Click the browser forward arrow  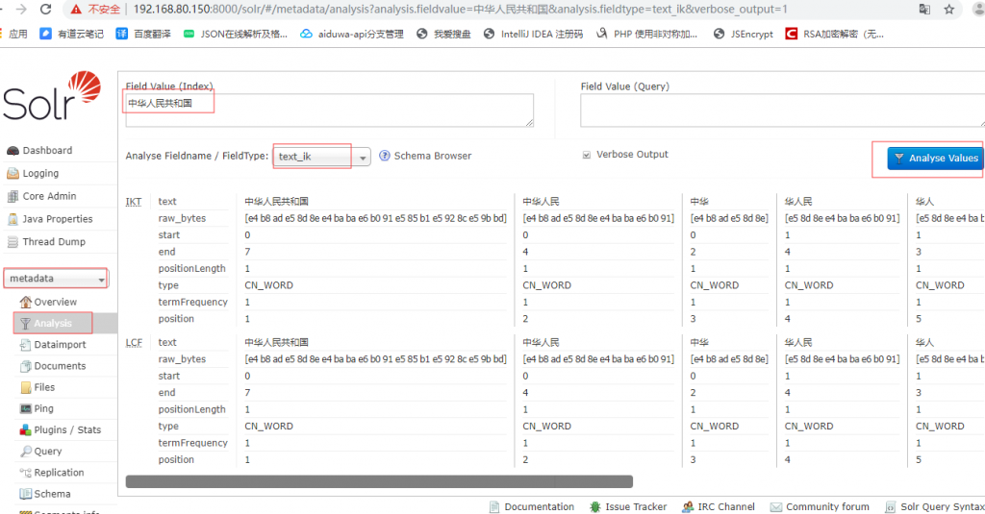21,10
